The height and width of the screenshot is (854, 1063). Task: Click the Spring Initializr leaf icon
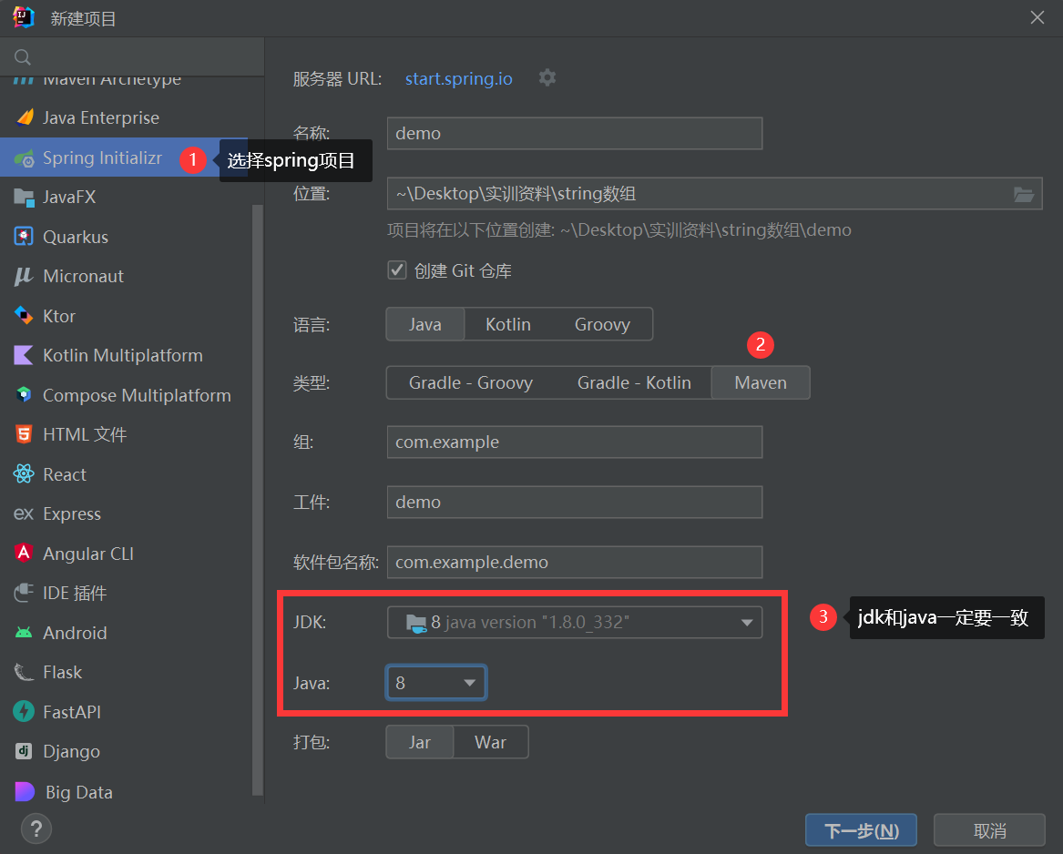point(25,158)
